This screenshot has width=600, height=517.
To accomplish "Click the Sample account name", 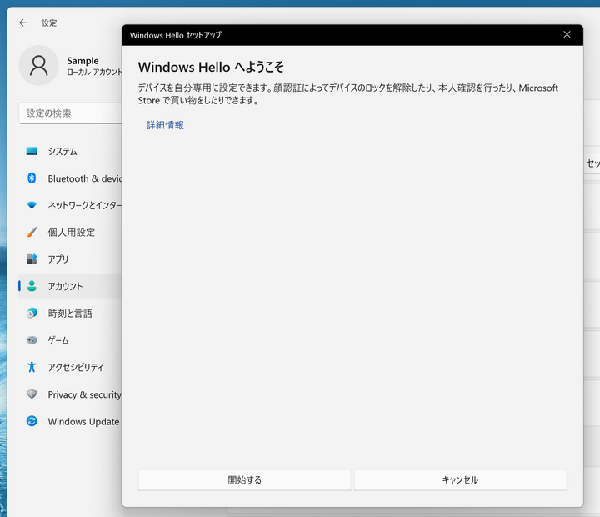I will pyautogui.click(x=82, y=61).
